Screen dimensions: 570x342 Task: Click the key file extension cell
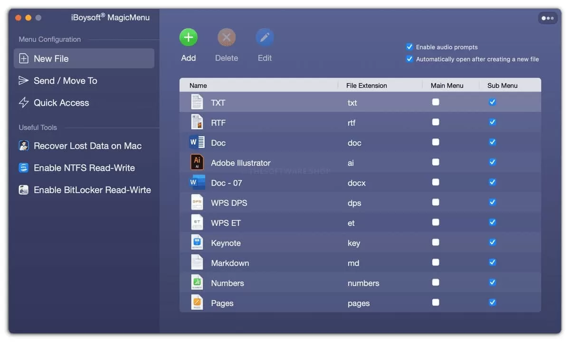(x=354, y=243)
